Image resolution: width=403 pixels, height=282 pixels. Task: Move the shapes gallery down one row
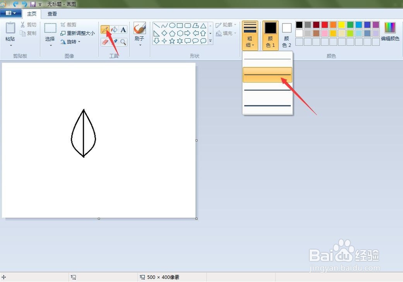pyautogui.click(x=210, y=33)
